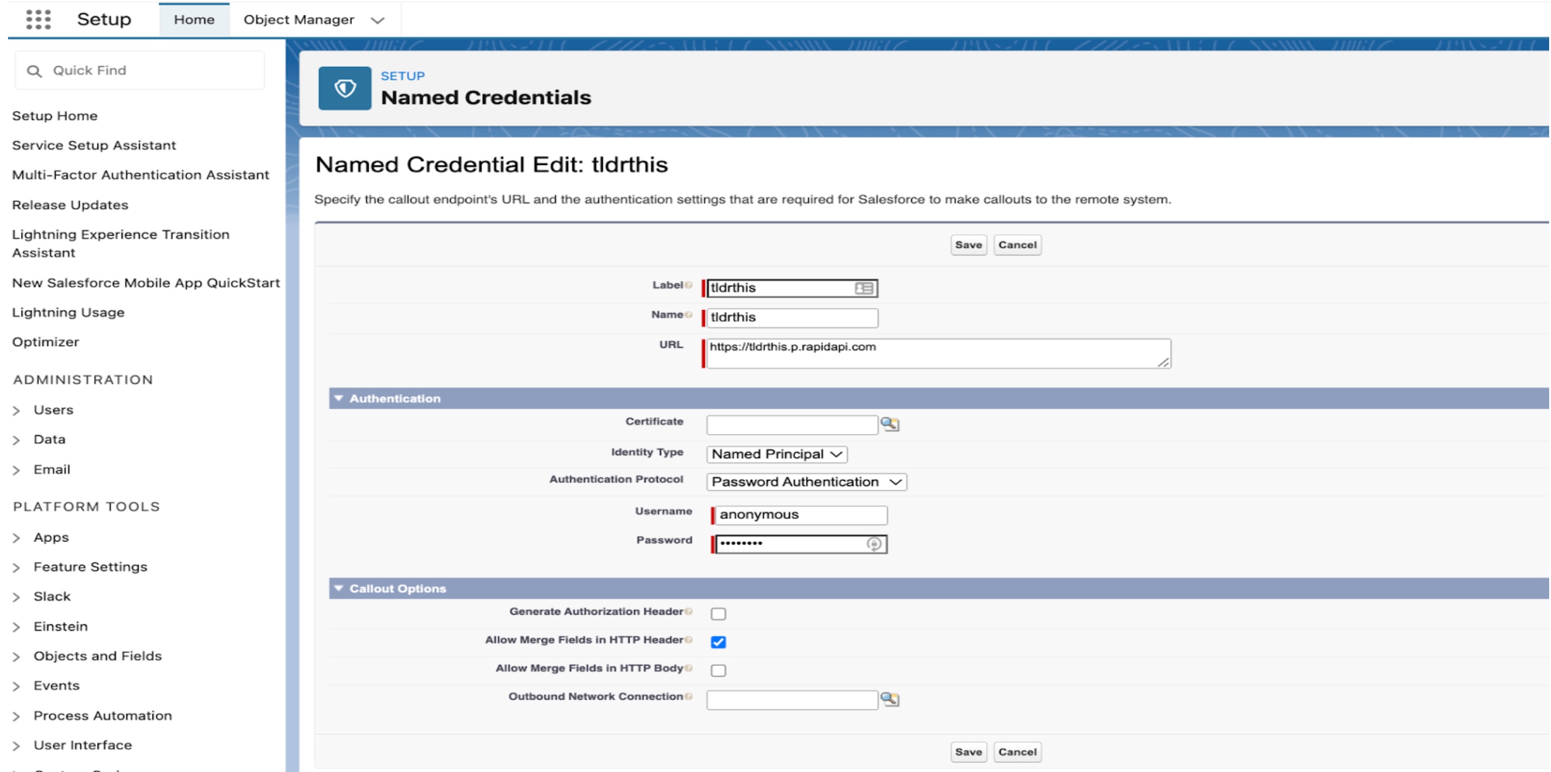Open Multi-Factor Authentication Assistant
The height and width of the screenshot is (772, 1551).
[140, 175]
